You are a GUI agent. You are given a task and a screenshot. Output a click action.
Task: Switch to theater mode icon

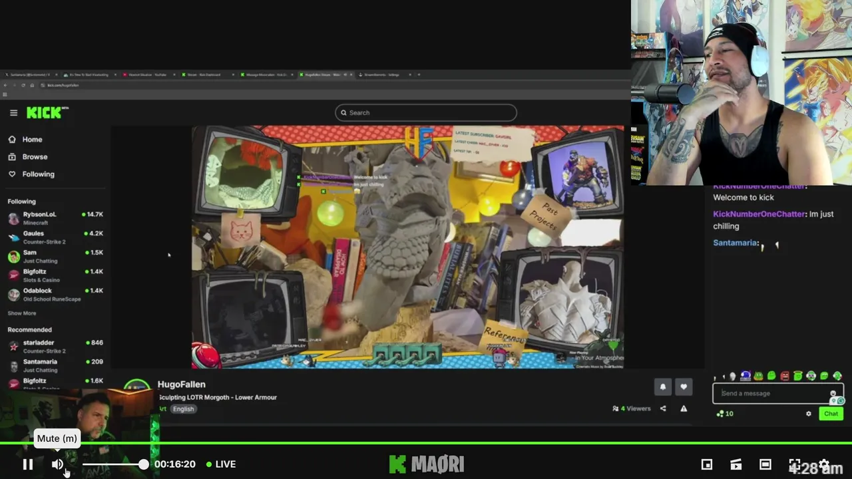pos(765,464)
